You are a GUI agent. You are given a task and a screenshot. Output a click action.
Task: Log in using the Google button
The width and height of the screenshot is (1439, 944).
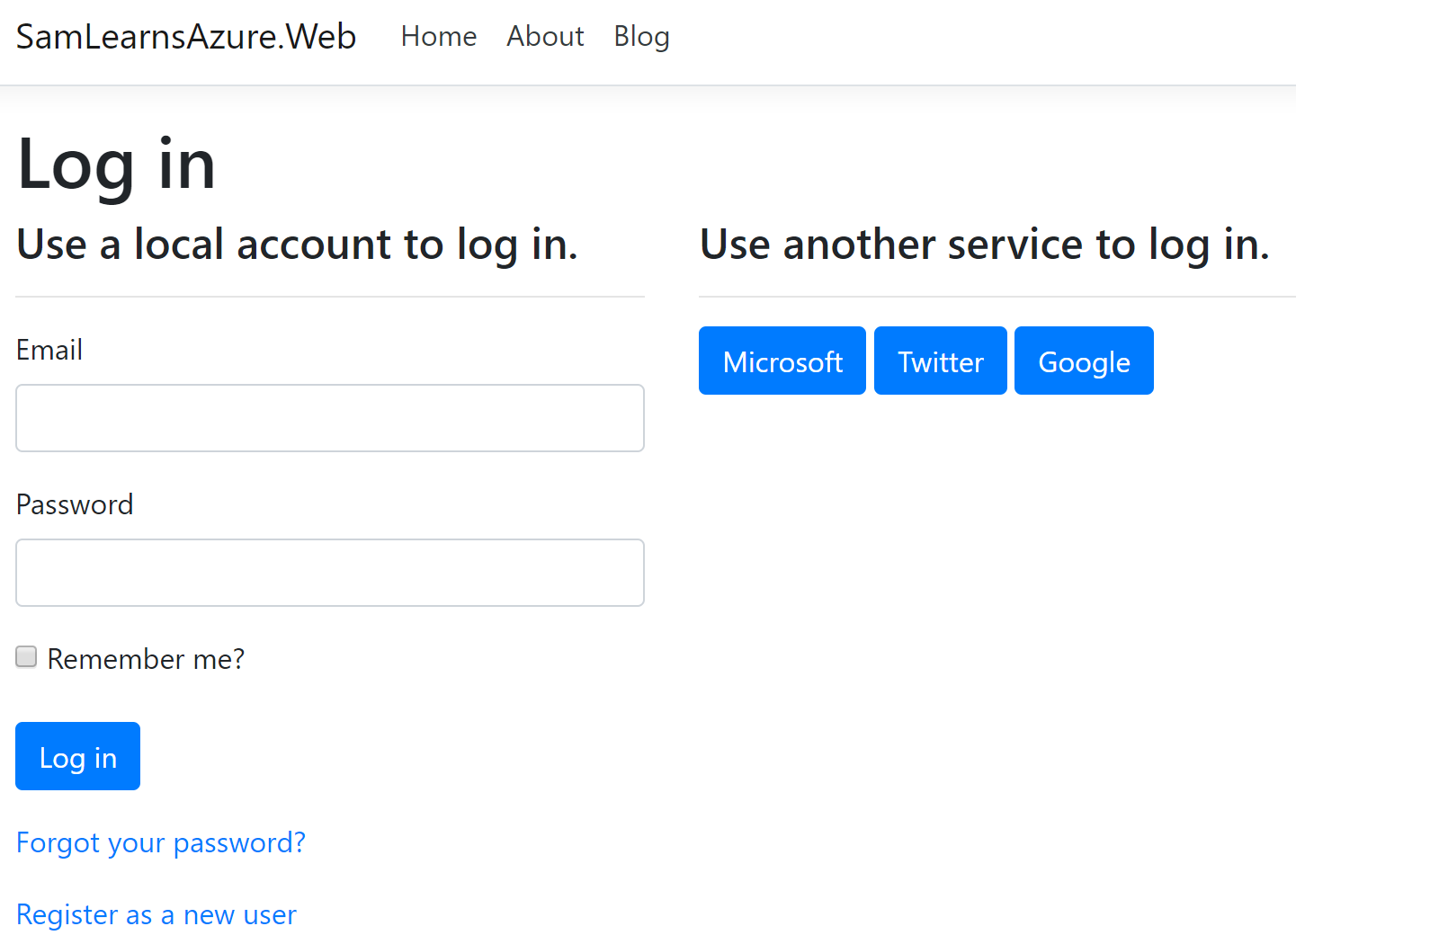click(1084, 361)
